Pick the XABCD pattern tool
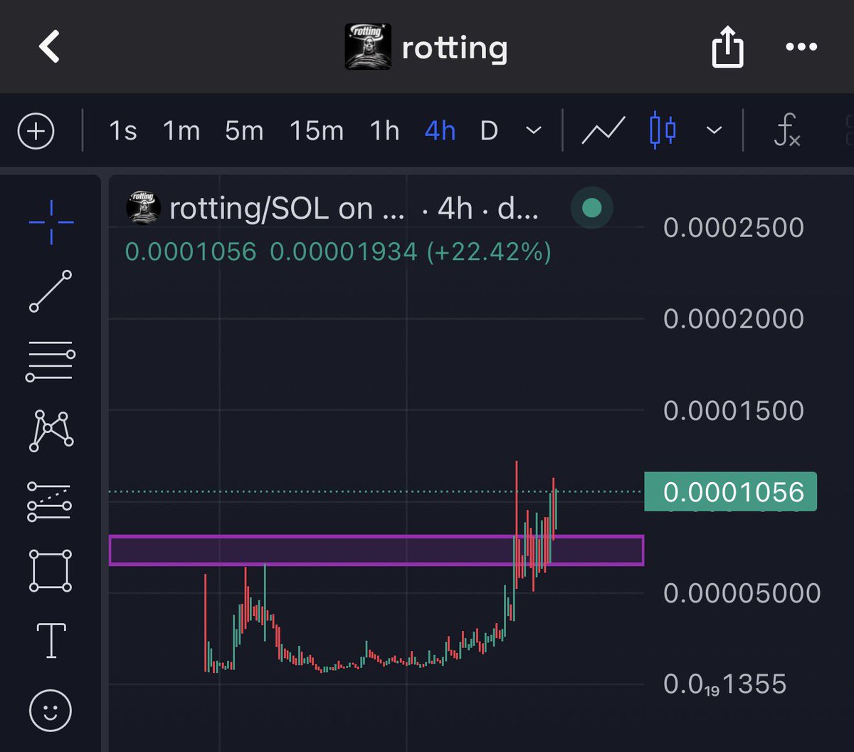Viewport: 854px width, 752px height. point(51,431)
